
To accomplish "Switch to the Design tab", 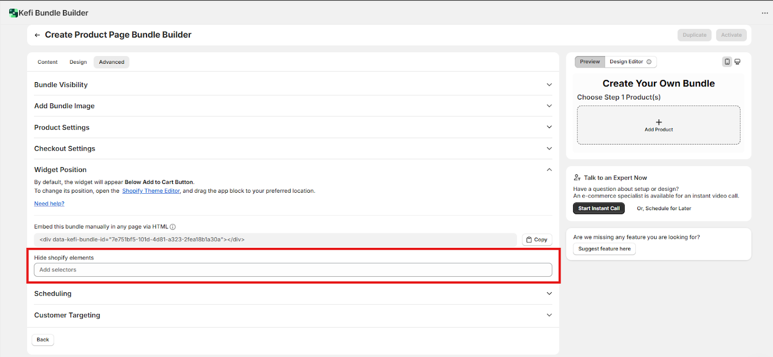I will pyautogui.click(x=78, y=62).
